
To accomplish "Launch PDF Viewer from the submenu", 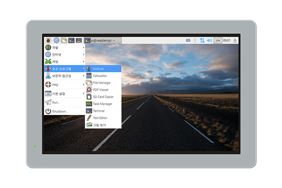I will (x=103, y=90).
